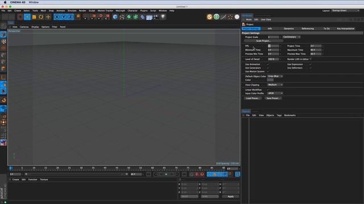Click the Save Preset button
The width and height of the screenshot is (364, 204).
(x=273, y=98)
